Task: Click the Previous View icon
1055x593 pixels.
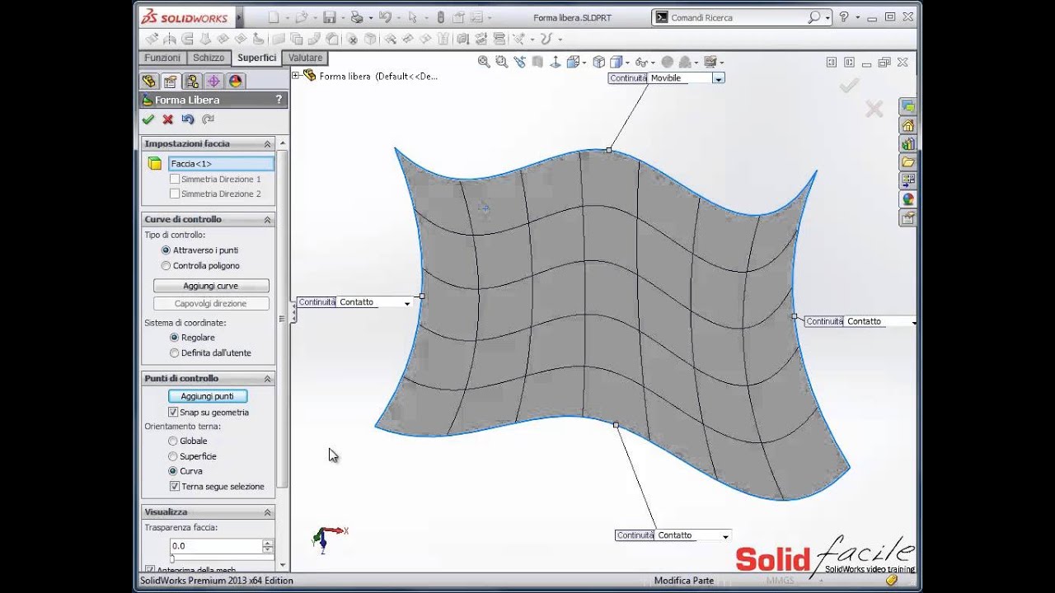Action: pyautogui.click(x=520, y=62)
